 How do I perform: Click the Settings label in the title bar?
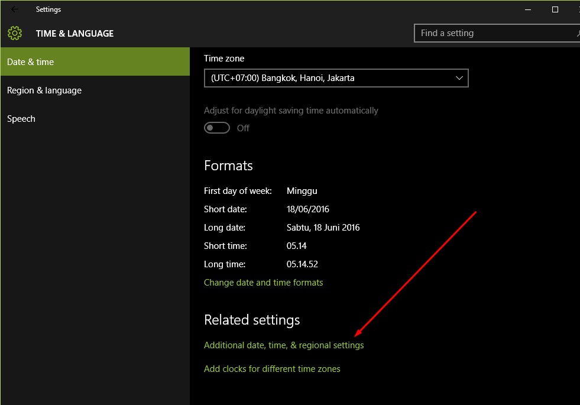coord(48,9)
